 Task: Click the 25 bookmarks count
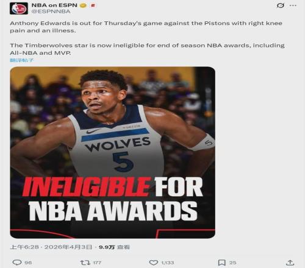click(x=233, y=263)
